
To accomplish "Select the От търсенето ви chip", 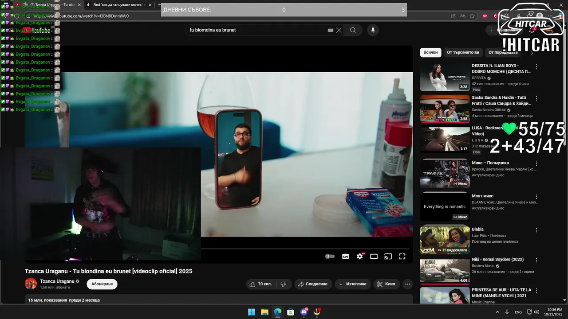I will click(463, 52).
